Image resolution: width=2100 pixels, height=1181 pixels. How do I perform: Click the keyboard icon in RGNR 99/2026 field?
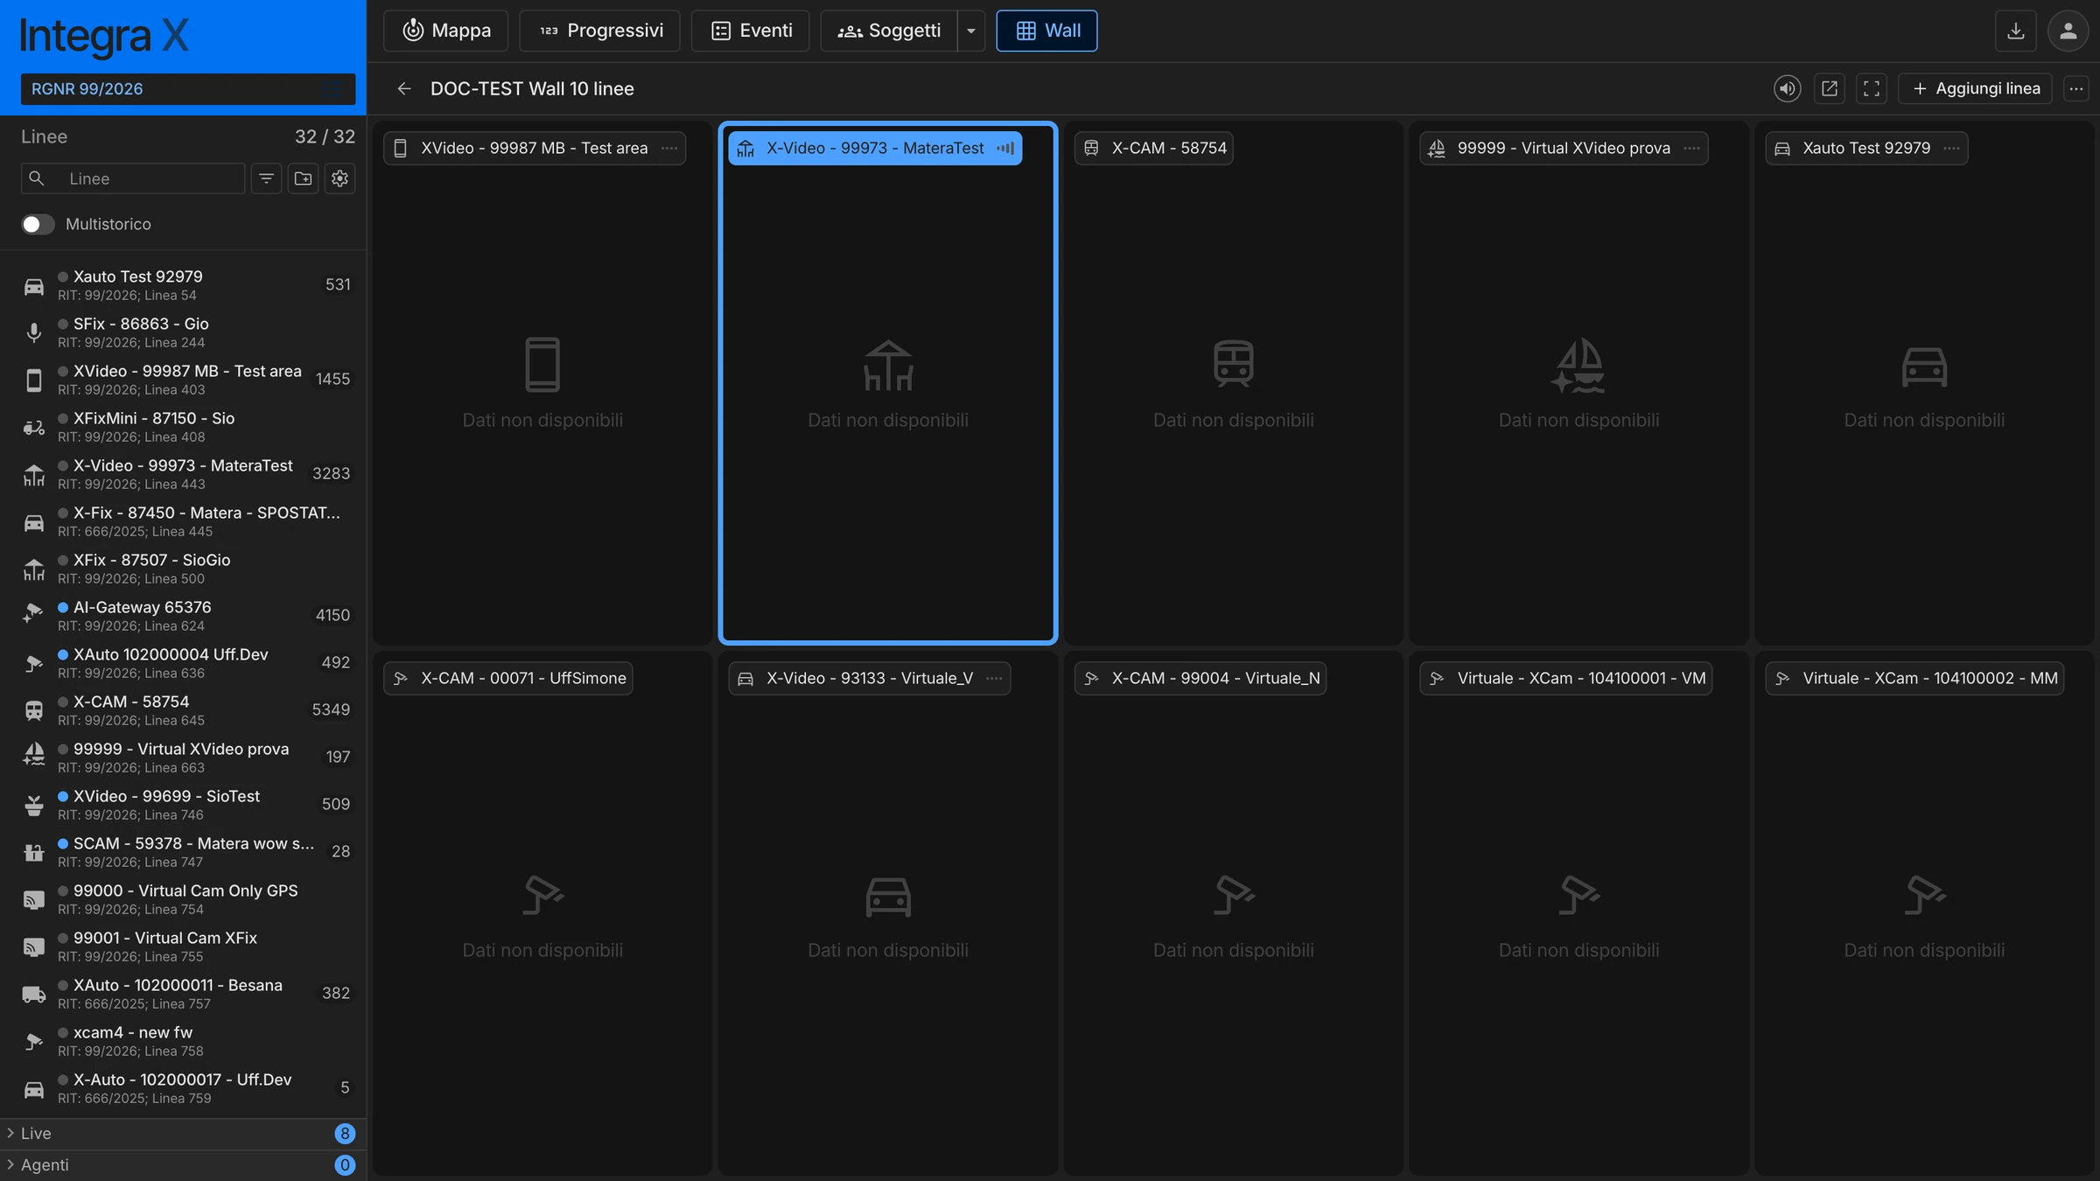pyautogui.click(x=332, y=89)
